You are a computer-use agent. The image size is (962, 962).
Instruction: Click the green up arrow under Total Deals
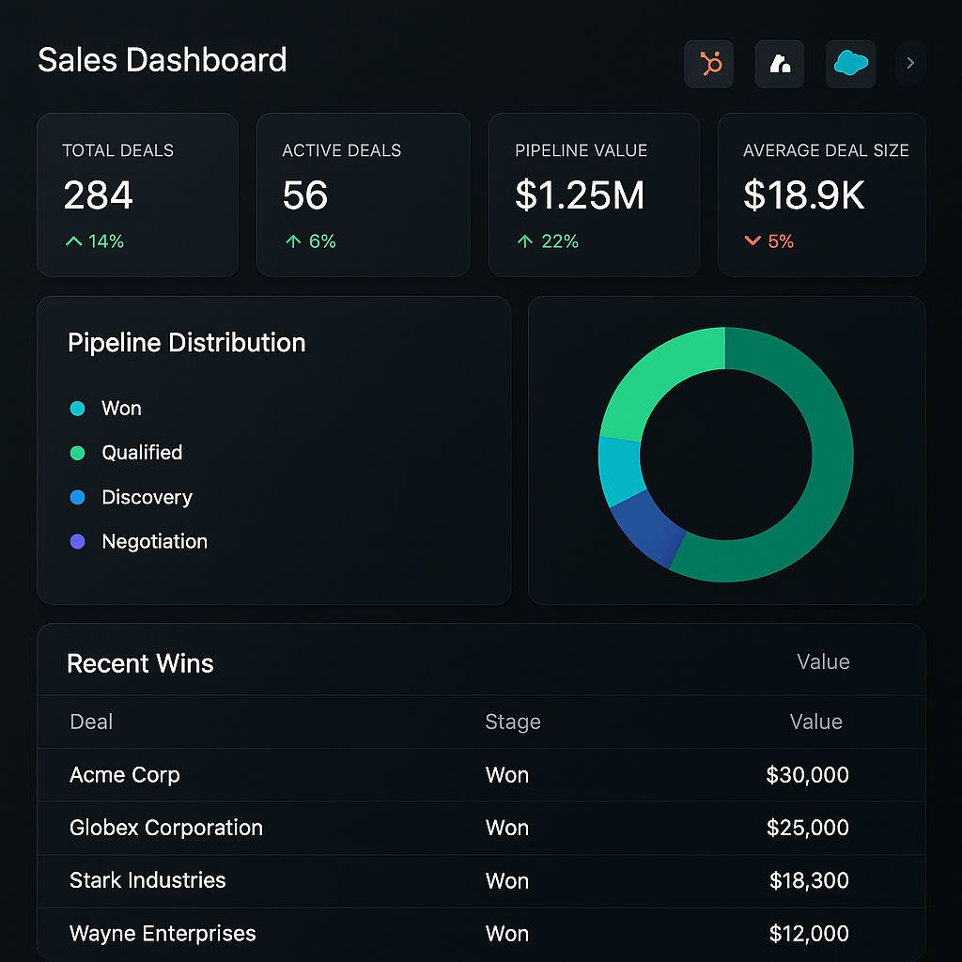pyautogui.click(x=73, y=241)
